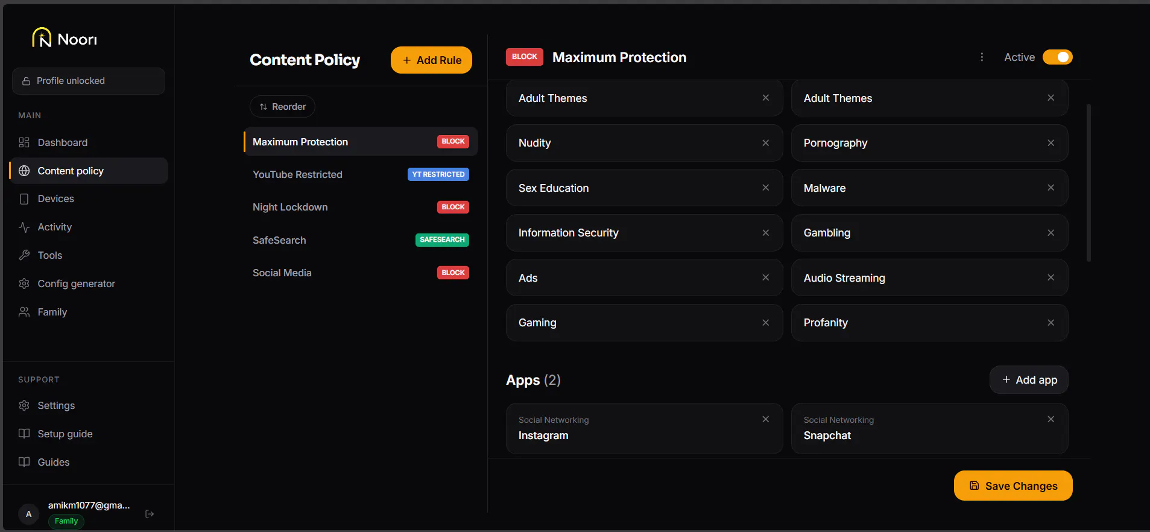Open Config generator
Viewport: 1150px width, 532px height.
[89, 283]
